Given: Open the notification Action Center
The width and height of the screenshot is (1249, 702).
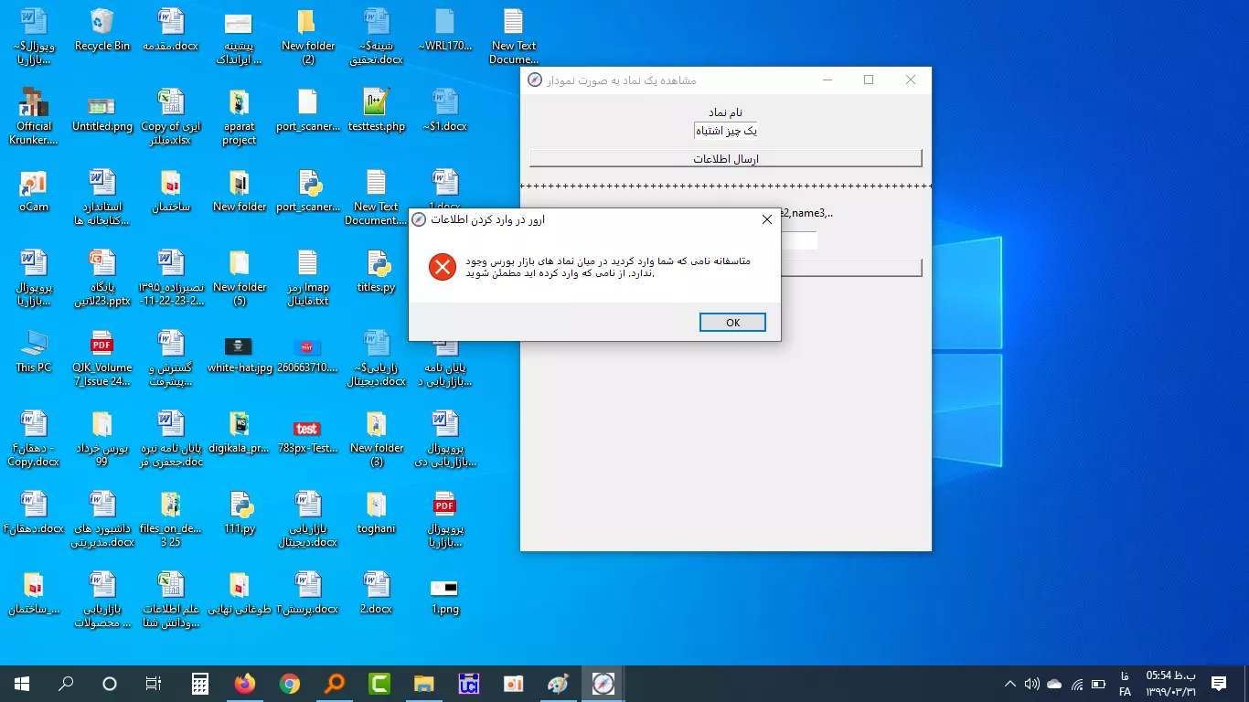Looking at the screenshot, I should pos(1218,684).
